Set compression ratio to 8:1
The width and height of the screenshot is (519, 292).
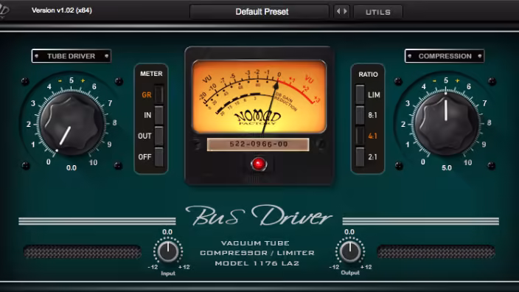pos(360,115)
